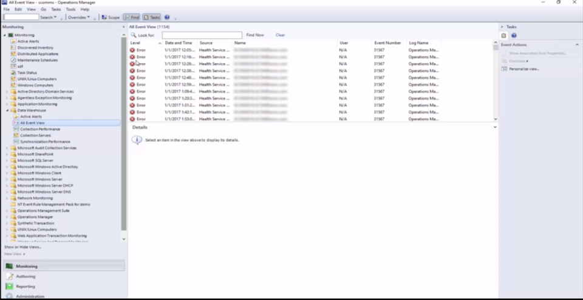Open the Go menu
The height and width of the screenshot is (300, 583).
pos(44,9)
